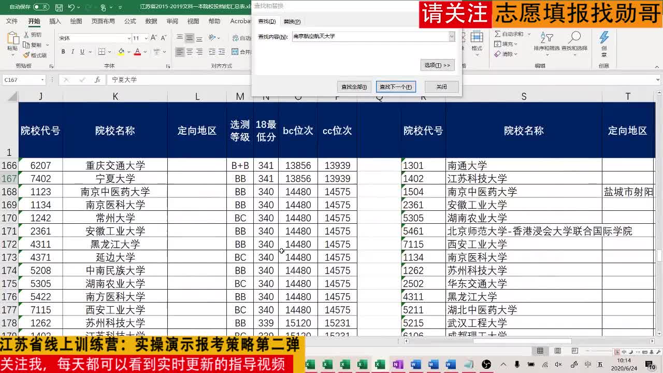Collapse the ribbon with chevron arrow
This screenshot has width=663, height=373.
tap(657, 66)
